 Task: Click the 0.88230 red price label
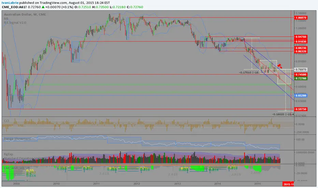(x=301, y=48)
